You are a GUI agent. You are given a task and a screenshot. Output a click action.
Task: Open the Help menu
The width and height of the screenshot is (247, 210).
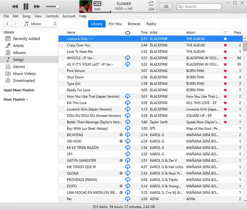coord(83,16)
